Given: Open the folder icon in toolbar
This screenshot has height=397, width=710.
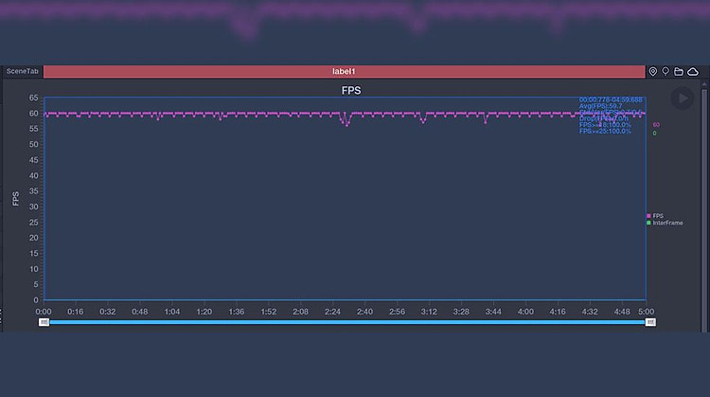Looking at the screenshot, I should click(679, 71).
